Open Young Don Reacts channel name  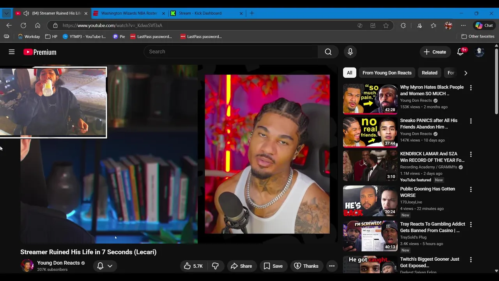58,263
